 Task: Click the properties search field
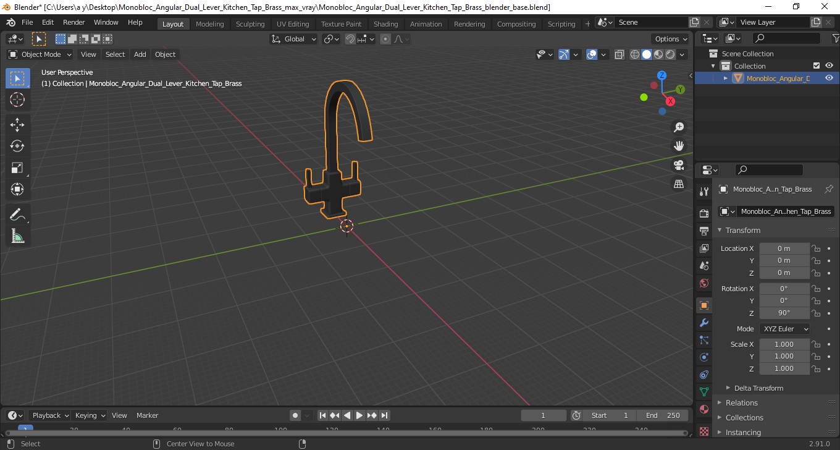[x=770, y=169]
